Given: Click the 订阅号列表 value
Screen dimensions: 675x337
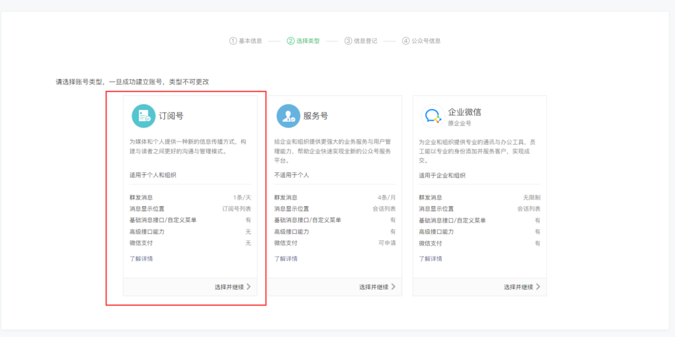Looking at the screenshot, I should (x=237, y=209).
